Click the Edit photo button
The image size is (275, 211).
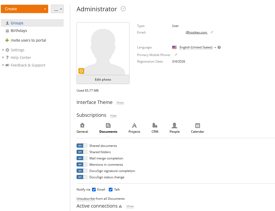click(x=103, y=80)
